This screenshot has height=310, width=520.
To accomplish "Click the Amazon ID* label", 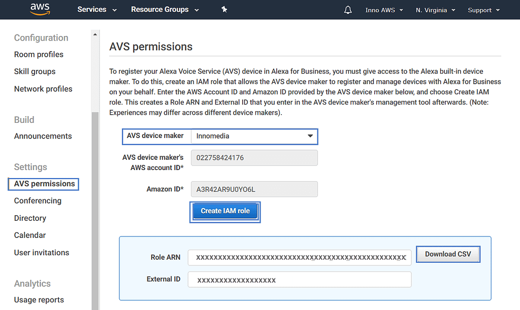I will pos(165,189).
